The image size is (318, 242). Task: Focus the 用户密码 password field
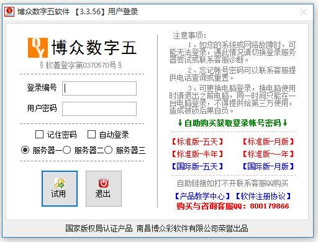click(99, 109)
